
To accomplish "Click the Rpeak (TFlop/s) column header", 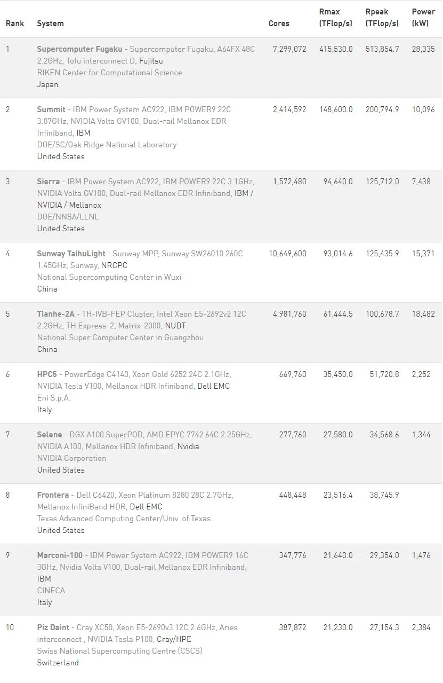I will pos(382,18).
